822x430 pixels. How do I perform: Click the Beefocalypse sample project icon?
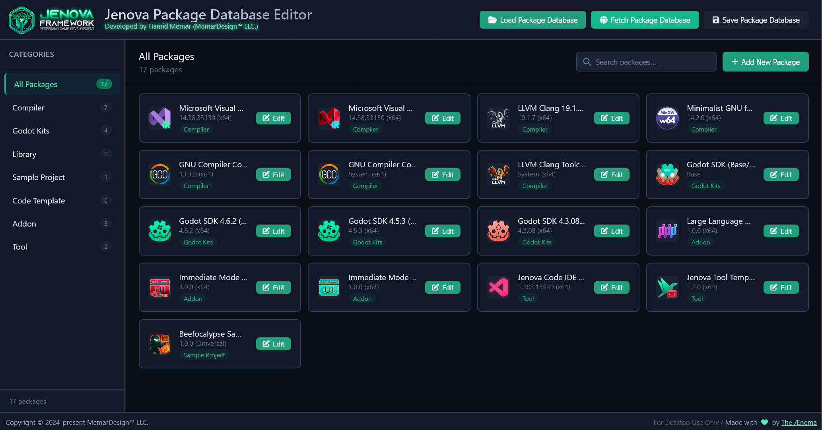point(160,344)
